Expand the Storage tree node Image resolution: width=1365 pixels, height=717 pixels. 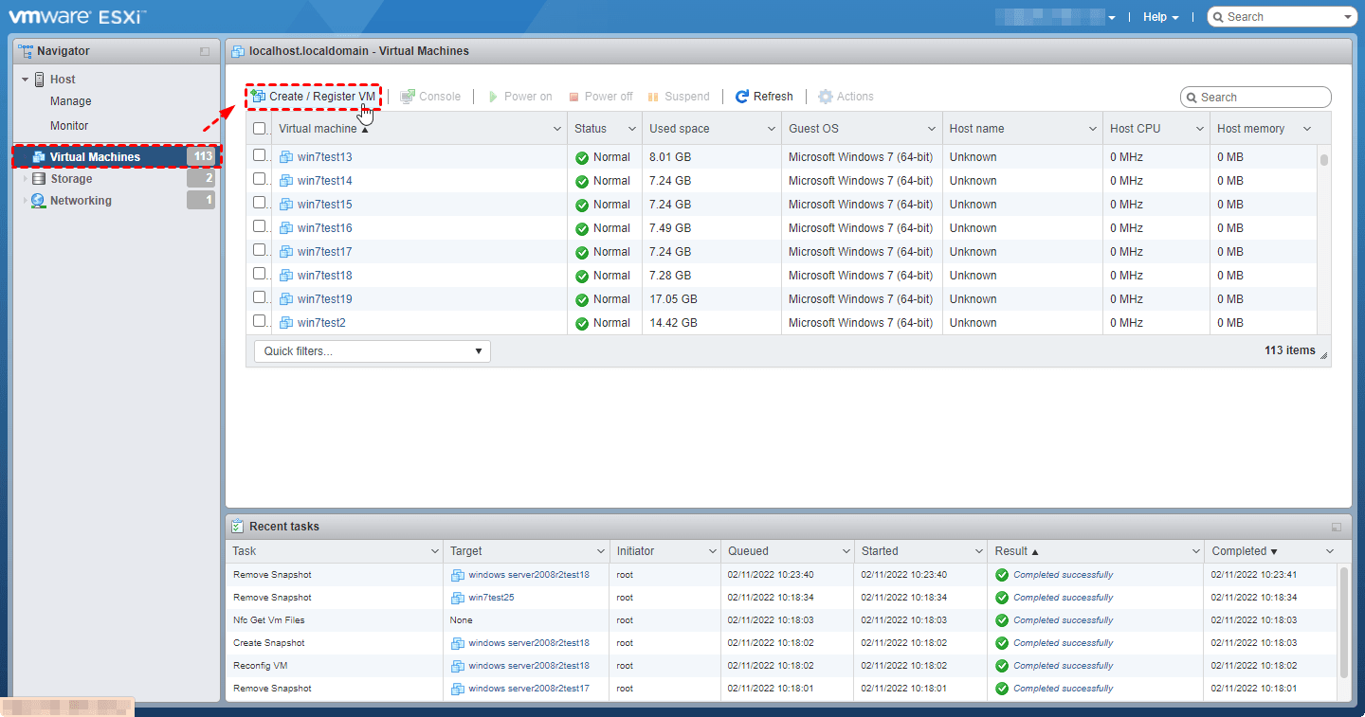pos(26,179)
